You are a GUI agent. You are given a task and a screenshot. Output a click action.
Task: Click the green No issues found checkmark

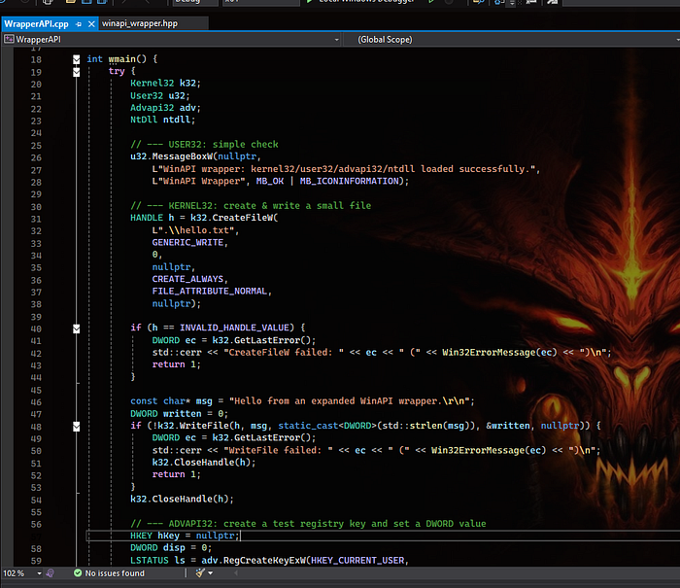coord(78,573)
